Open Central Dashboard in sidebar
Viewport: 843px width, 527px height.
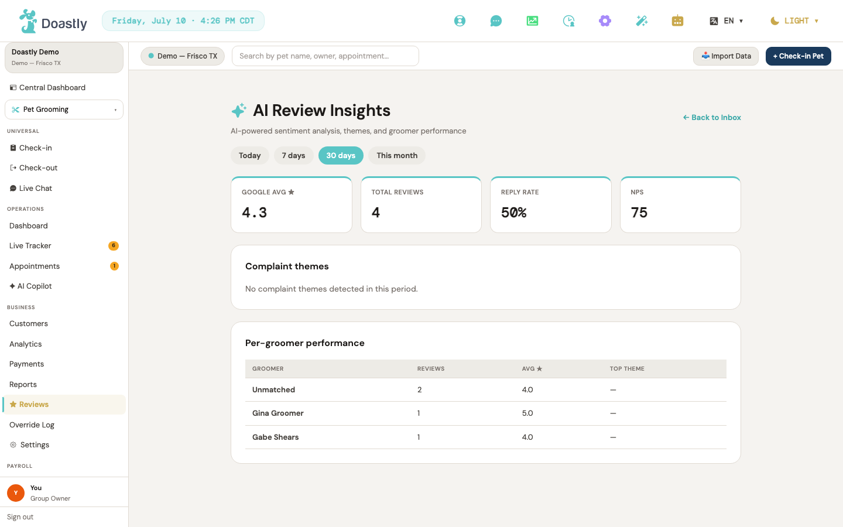pos(64,88)
